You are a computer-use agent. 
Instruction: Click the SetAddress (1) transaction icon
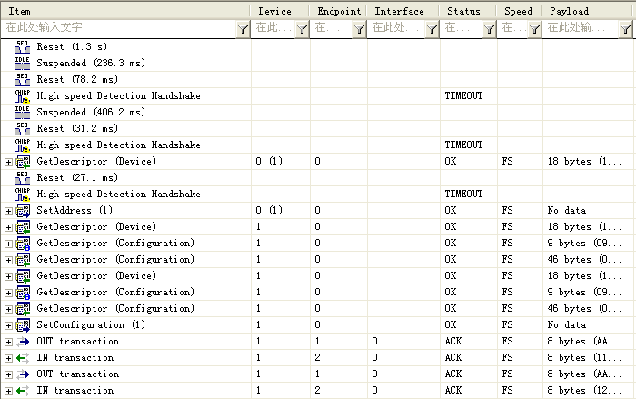(24, 210)
